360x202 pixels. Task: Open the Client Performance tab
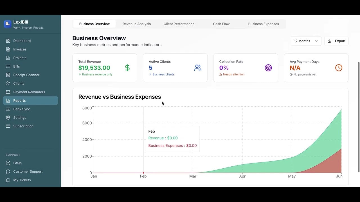click(x=179, y=24)
